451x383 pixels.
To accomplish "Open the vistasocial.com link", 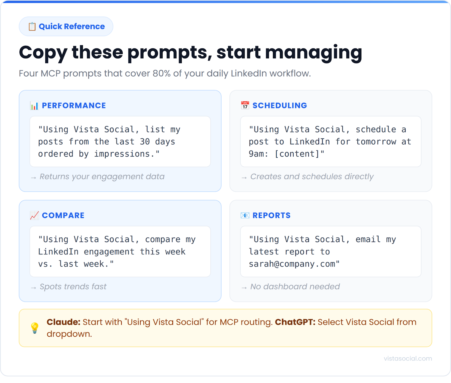I will [x=407, y=358].
